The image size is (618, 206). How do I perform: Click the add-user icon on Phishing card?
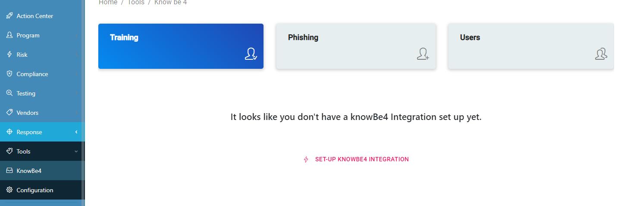[x=423, y=54]
